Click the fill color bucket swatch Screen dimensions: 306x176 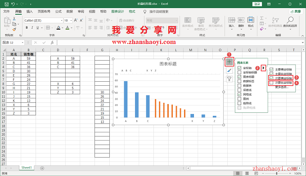58,28
